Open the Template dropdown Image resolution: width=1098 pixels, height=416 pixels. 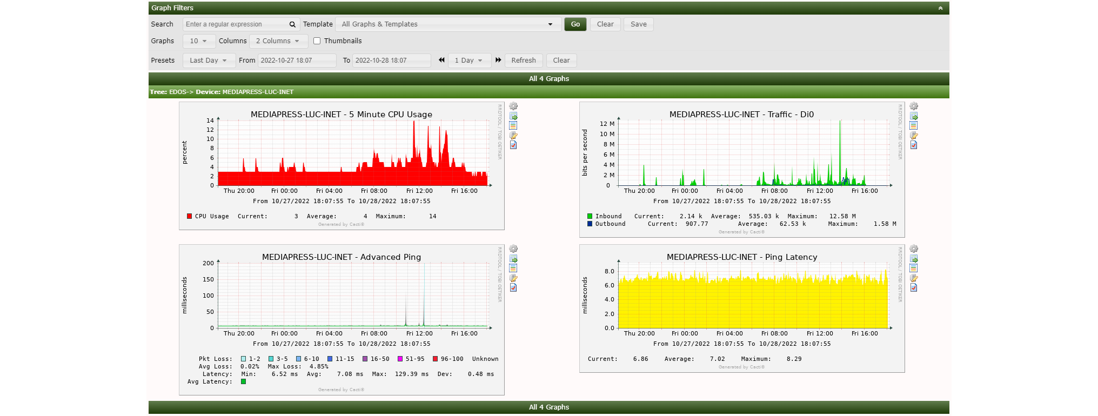pos(448,24)
